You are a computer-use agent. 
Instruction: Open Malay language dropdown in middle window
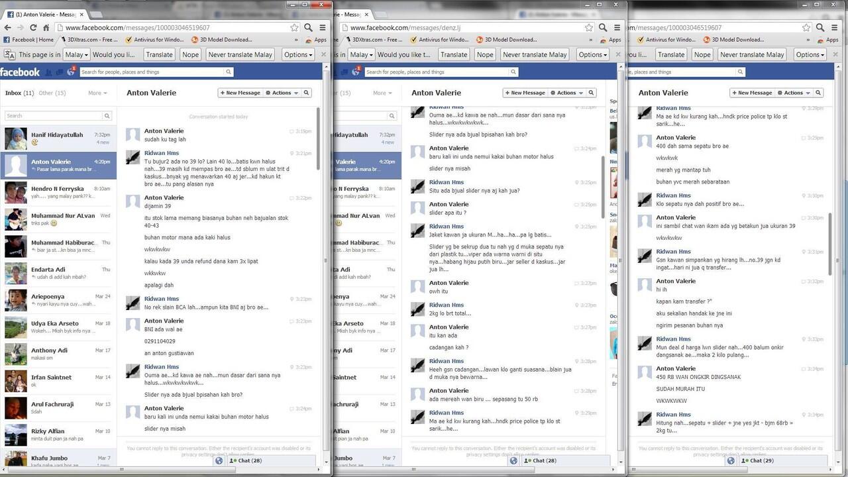click(x=361, y=54)
